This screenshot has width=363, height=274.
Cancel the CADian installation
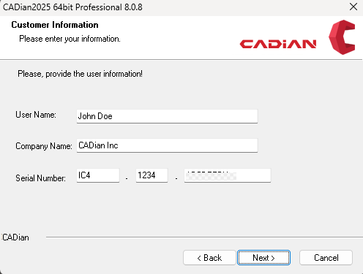click(x=326, y=257)
